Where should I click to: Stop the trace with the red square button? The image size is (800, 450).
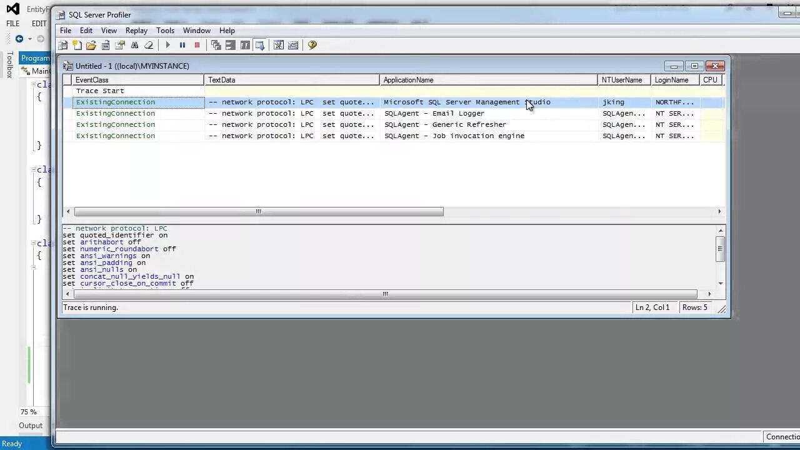click(x=197, y=45)
